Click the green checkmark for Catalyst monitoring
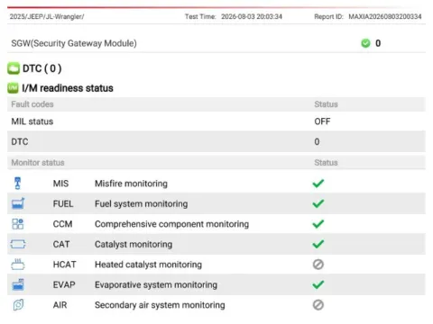The image size is (433, 324). 318,244
